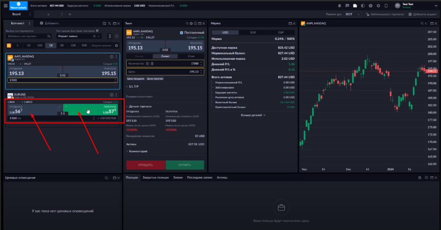The width and height of the screenshot is (441, 230).
Task: Open quantity presets gear settings
Action: pos(116,46)
